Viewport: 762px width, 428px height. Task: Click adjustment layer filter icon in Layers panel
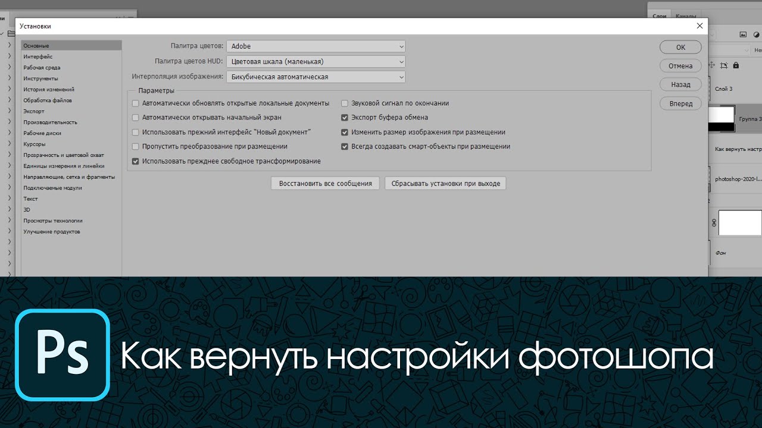pos(757,34)
